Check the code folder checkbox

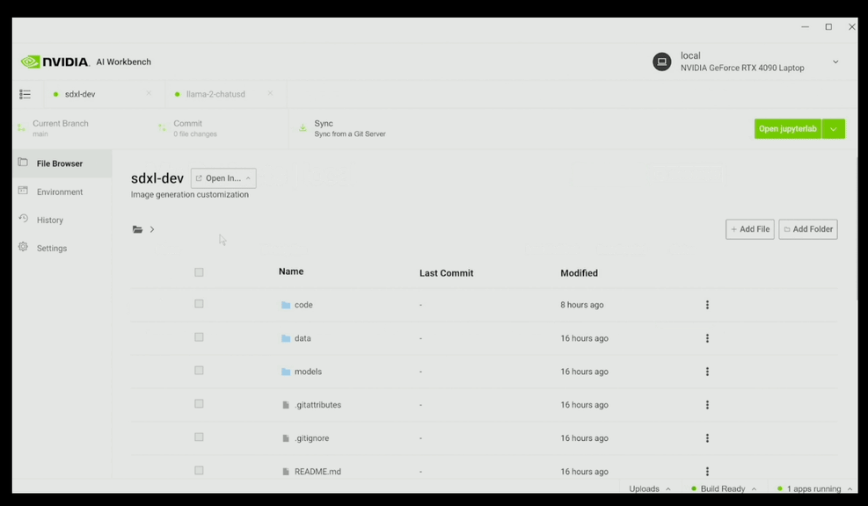click(199, 304)
